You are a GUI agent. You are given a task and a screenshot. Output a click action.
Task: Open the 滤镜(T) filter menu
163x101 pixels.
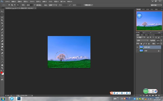click(45, 2)
